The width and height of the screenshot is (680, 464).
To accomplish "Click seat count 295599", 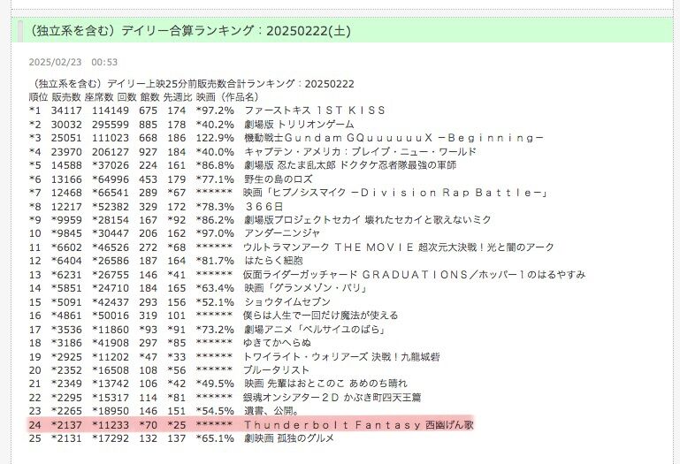I will click(x=111, y=125).
